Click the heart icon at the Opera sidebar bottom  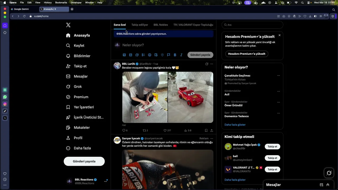[x=5, y=174]
